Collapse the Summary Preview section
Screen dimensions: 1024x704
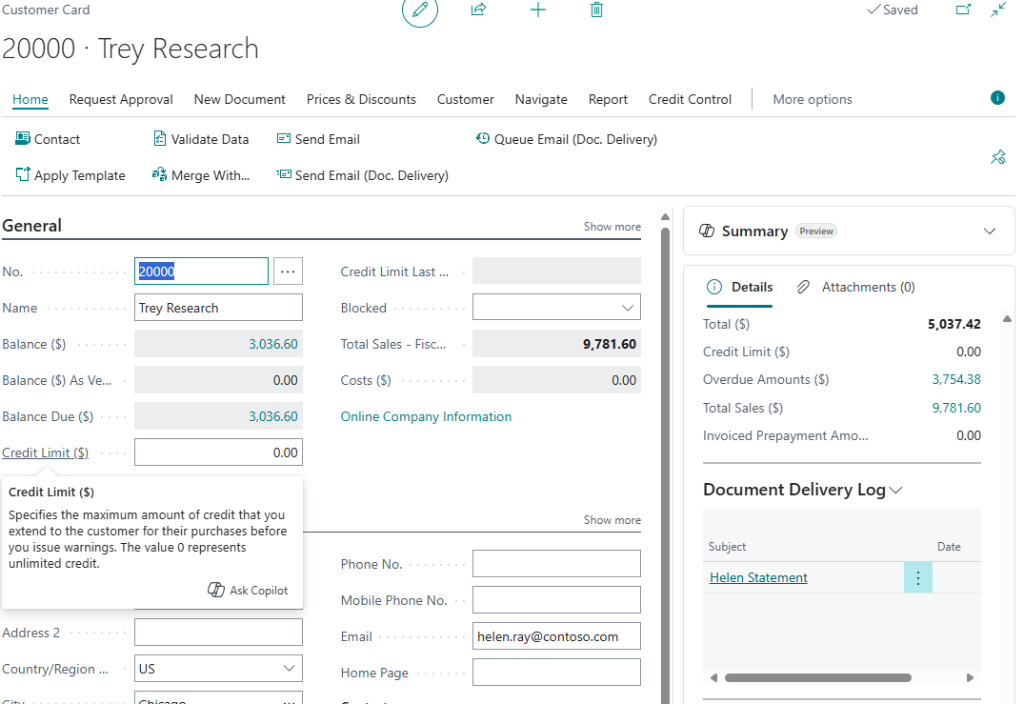[989, 231]
